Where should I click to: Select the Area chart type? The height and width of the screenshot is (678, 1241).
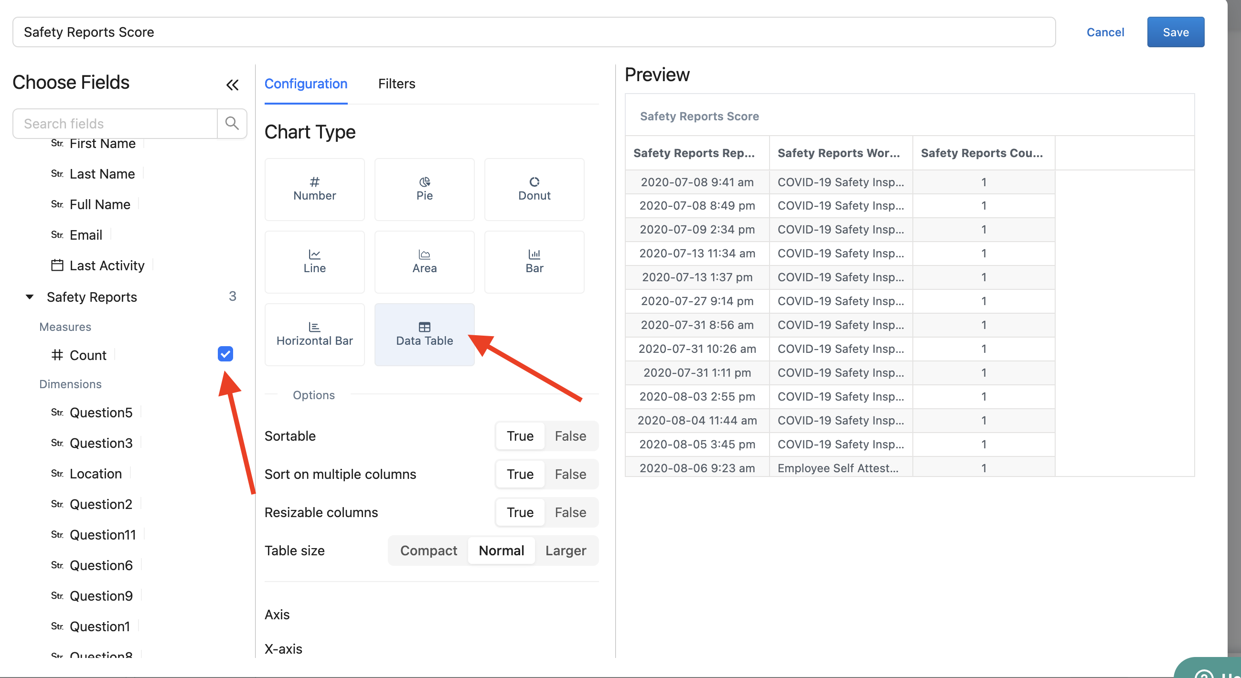tap(425, 262)
